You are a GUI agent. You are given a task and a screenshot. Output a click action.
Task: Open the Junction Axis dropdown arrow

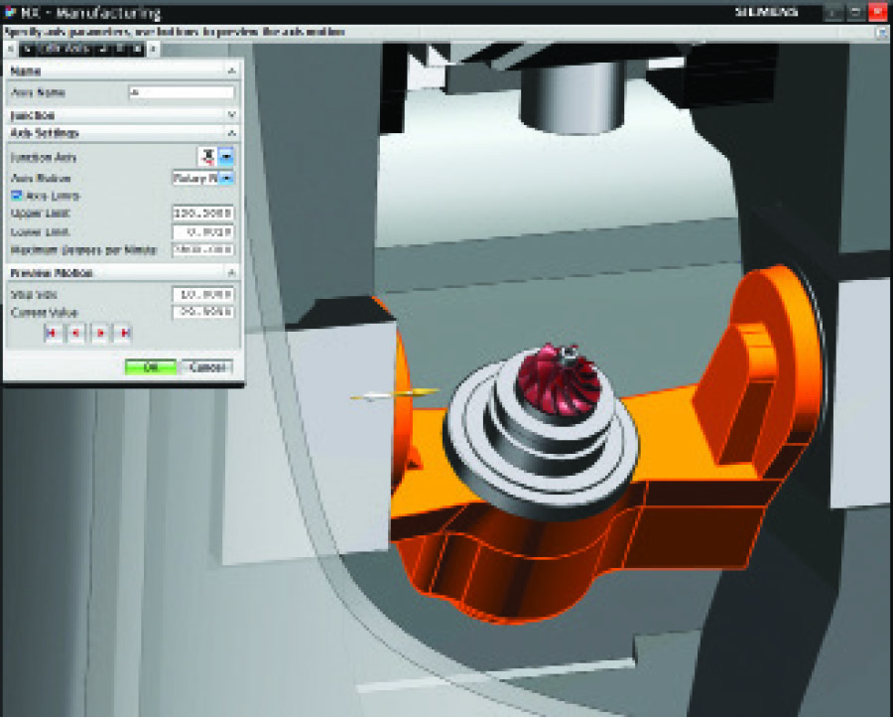pyautogui.click(x=226, y=157)
